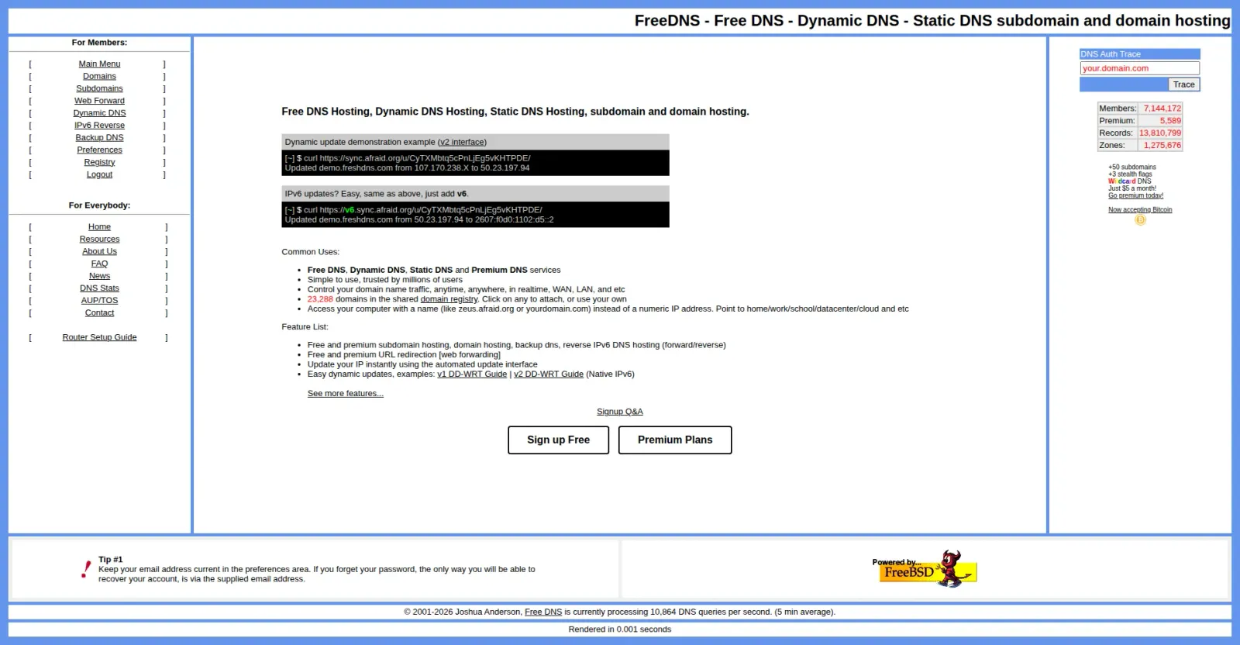Viewport: 1240px width, 645px height.
Task: Click the Trace button
Action: 1183,85
